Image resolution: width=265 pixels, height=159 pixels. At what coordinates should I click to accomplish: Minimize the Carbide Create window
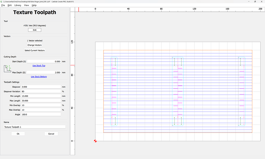[x=249, y=2]
